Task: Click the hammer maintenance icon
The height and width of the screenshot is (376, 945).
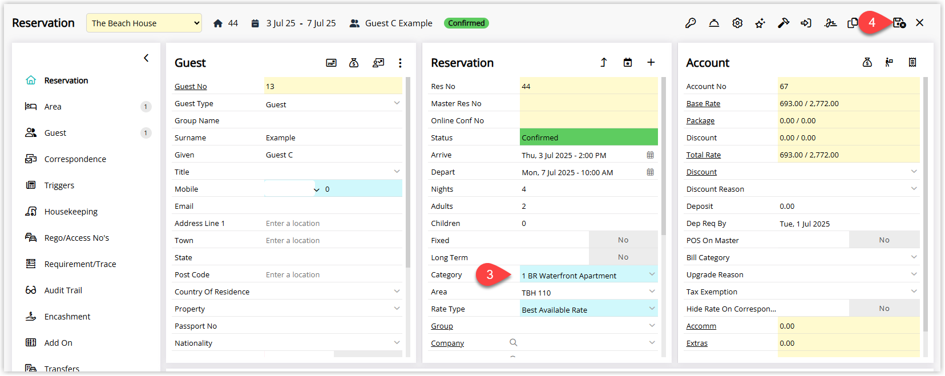Action: pyautogui.click(x=784, y=23)
